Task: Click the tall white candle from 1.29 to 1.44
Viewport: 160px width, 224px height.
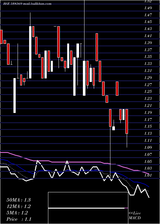Action: click(30, 52)
